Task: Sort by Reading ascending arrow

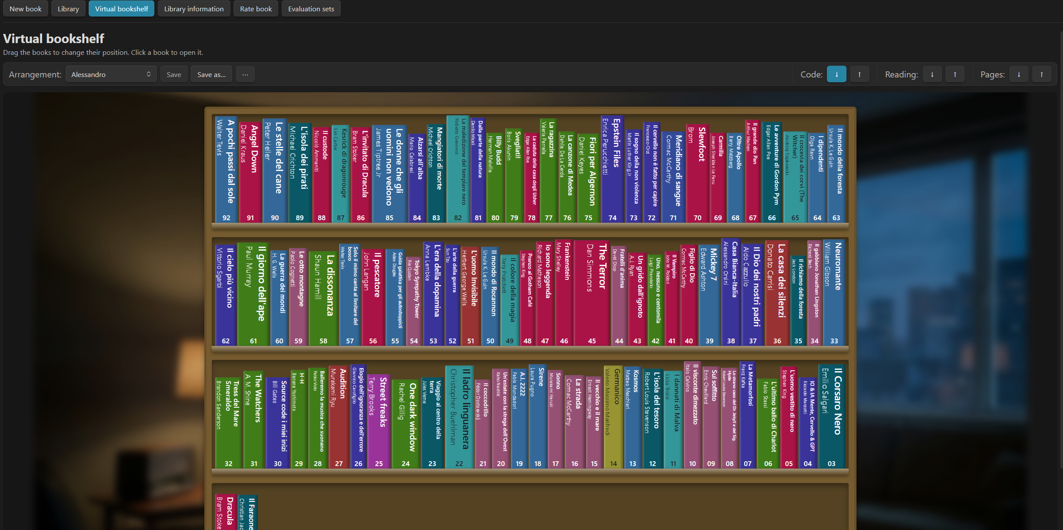Action: [955, 74]
